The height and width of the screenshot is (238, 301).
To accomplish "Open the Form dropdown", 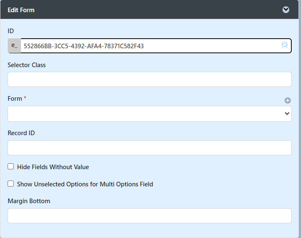I will (149, 114).
